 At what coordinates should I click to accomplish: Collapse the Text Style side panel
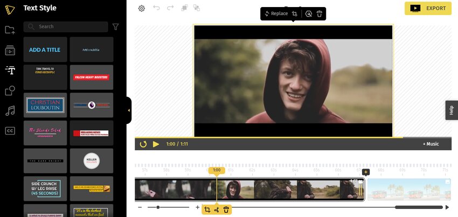(x=129, y=110)
